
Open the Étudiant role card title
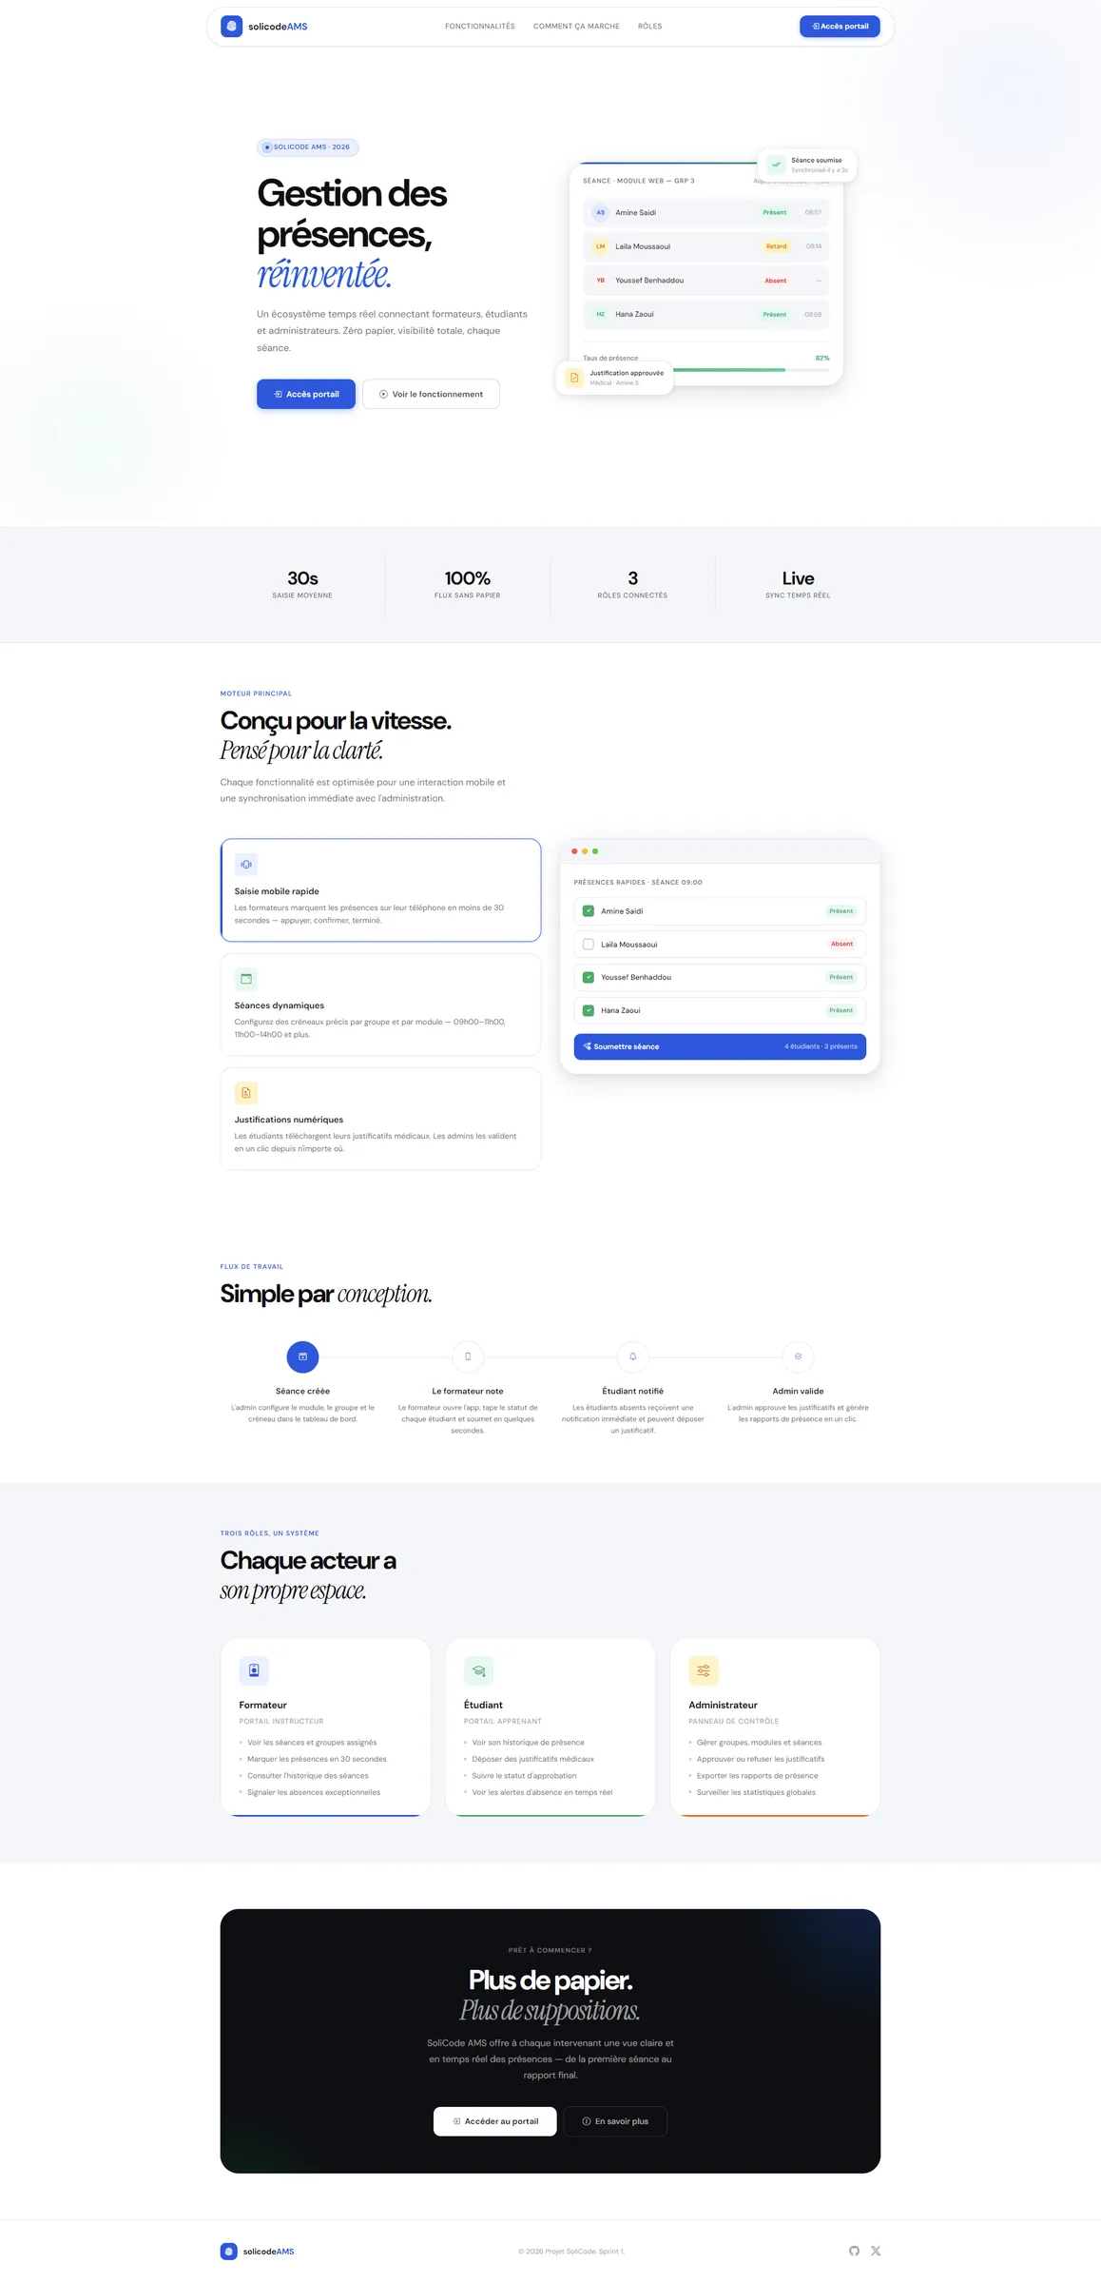coord(483,1706)
